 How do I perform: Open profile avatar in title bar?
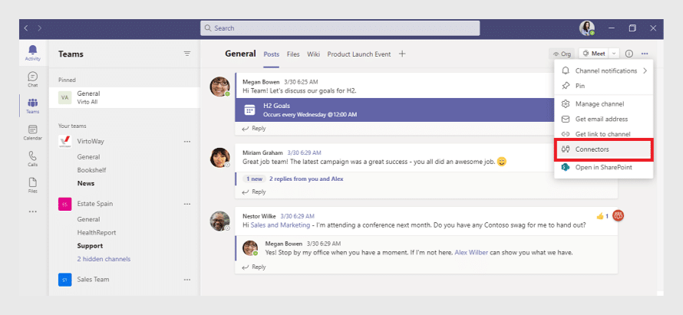tap(587, 28)
